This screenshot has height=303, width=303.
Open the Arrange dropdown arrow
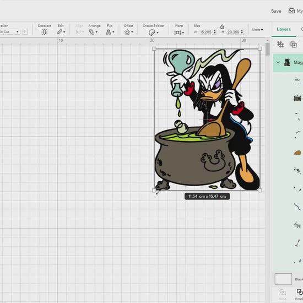pos(96,32)
